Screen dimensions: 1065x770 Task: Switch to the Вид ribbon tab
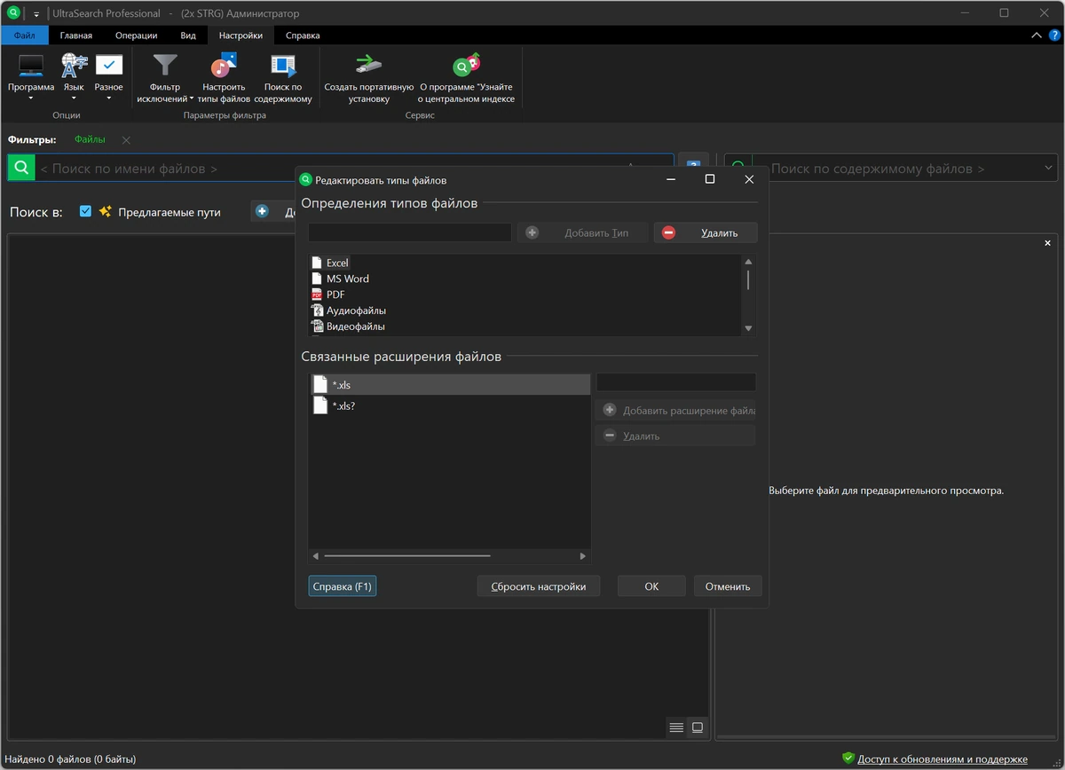[188, 35]
